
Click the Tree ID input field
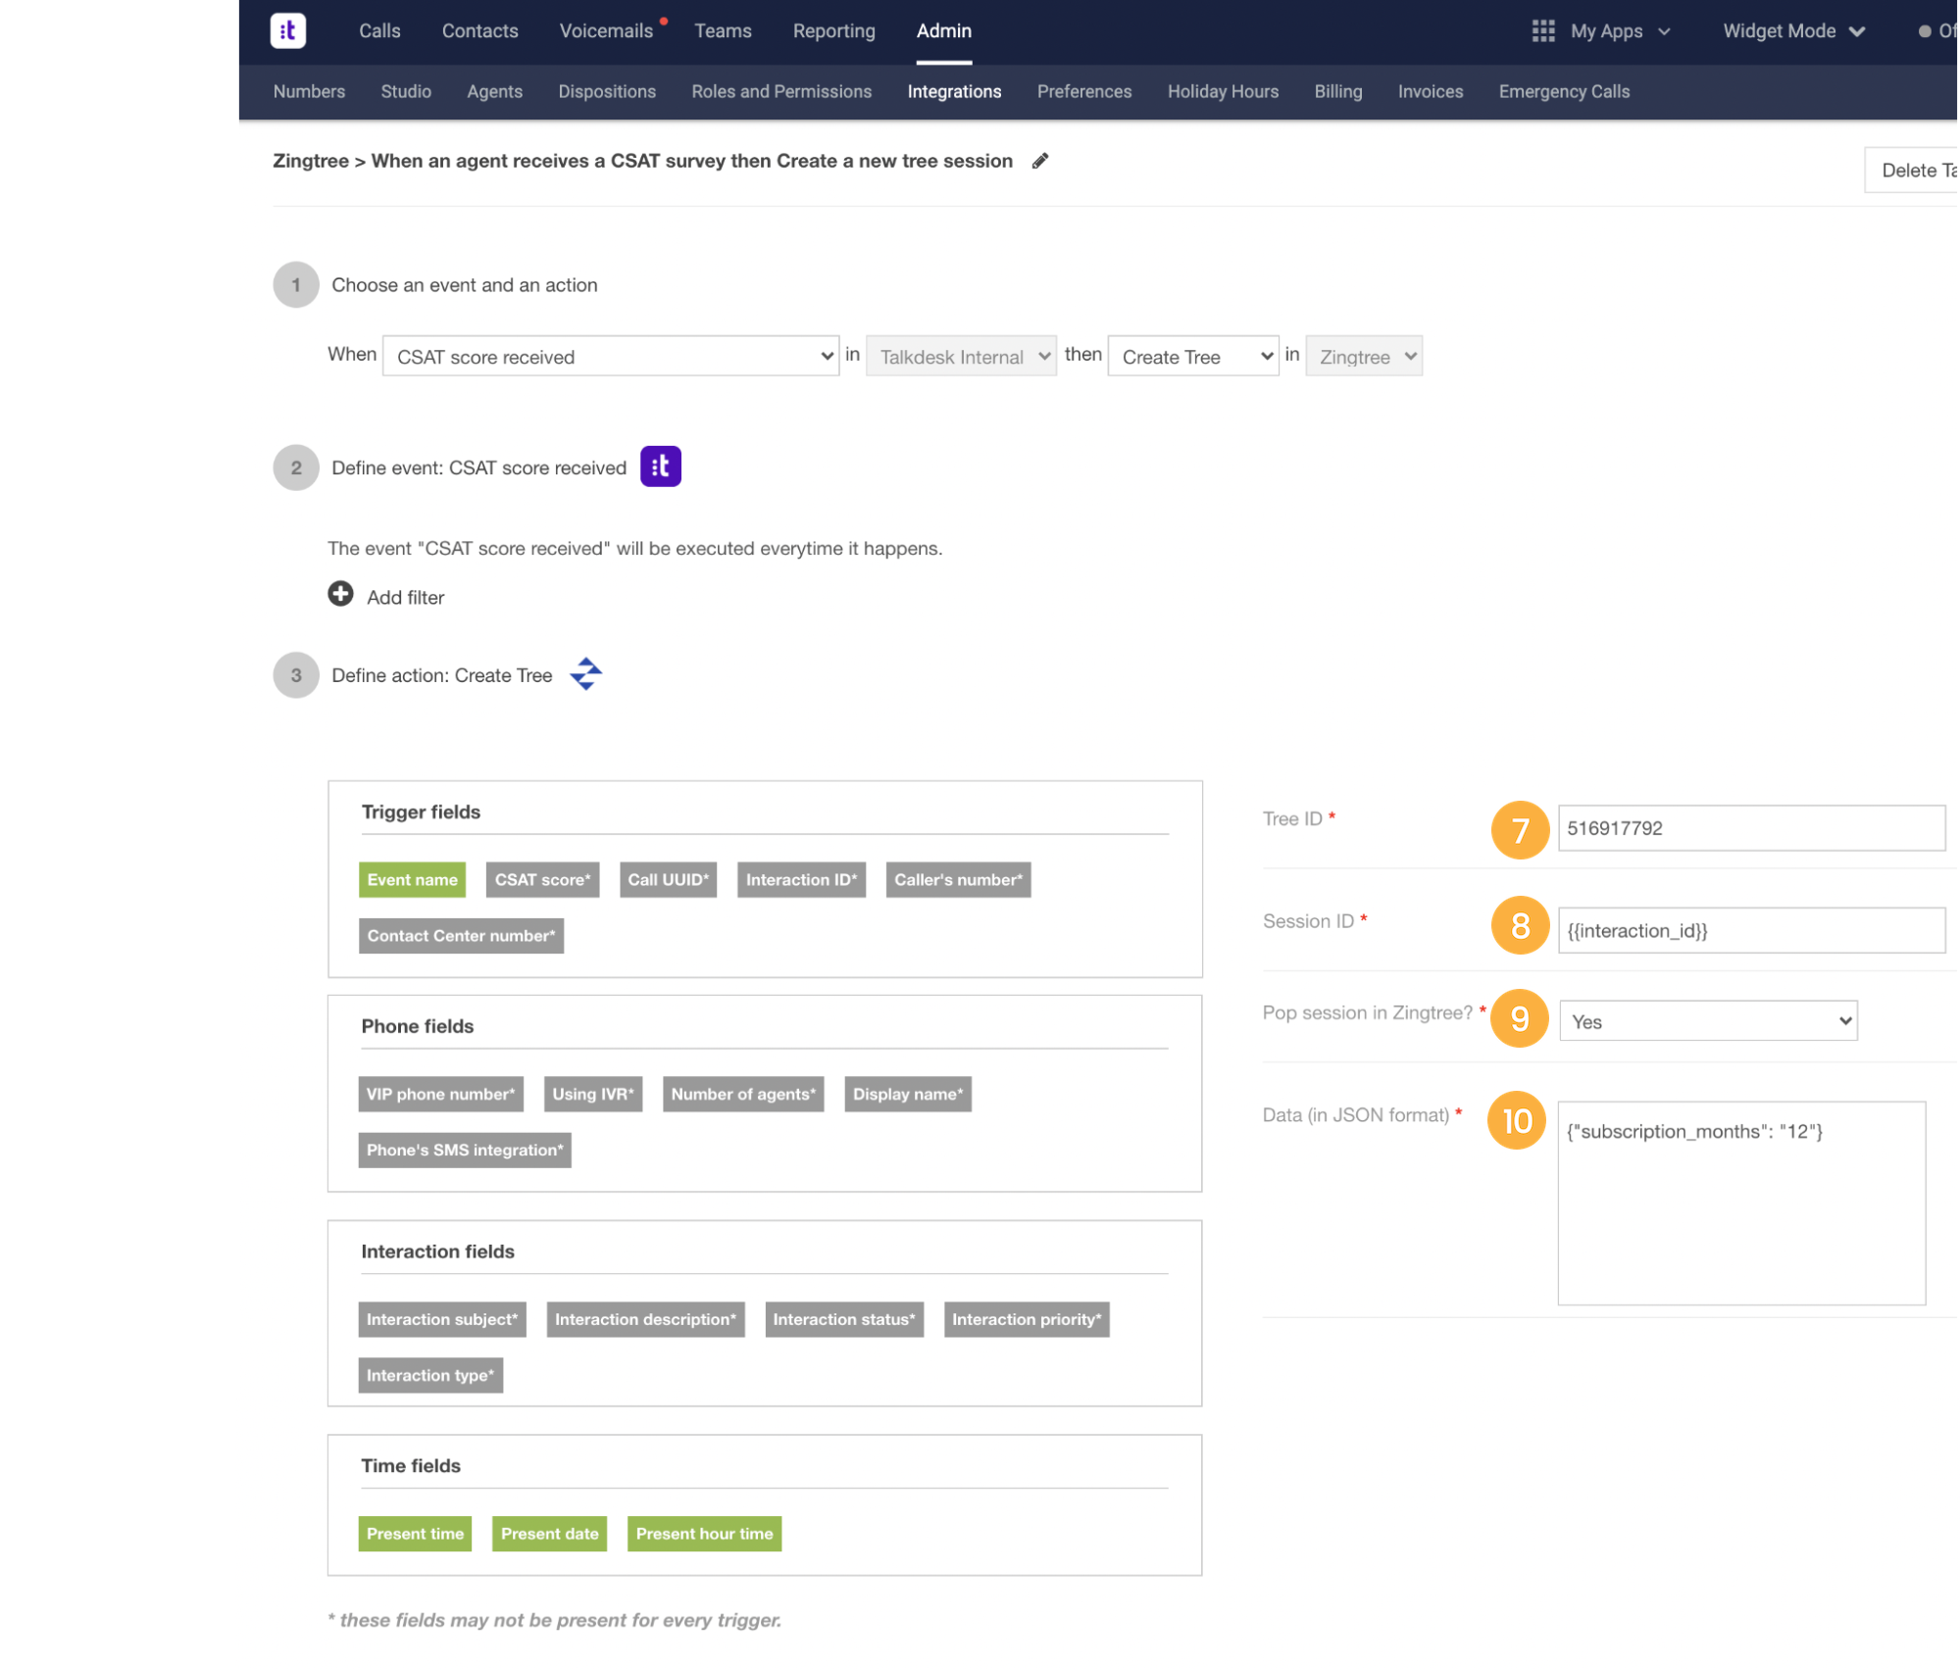point(1751,828)
